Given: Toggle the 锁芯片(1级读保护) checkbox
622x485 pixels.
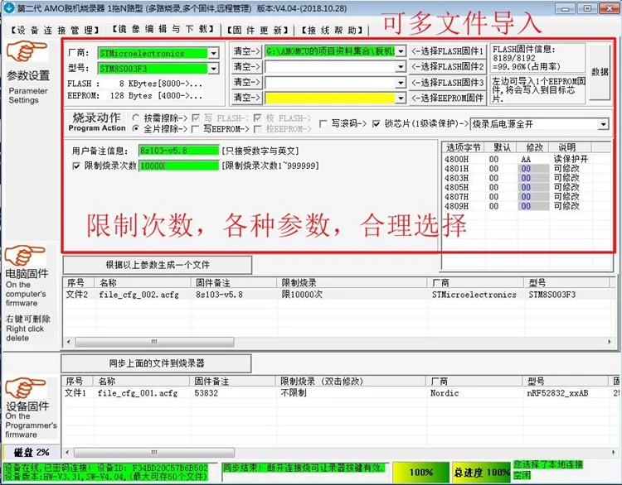Looking at the screenshot, I should 376,124.
